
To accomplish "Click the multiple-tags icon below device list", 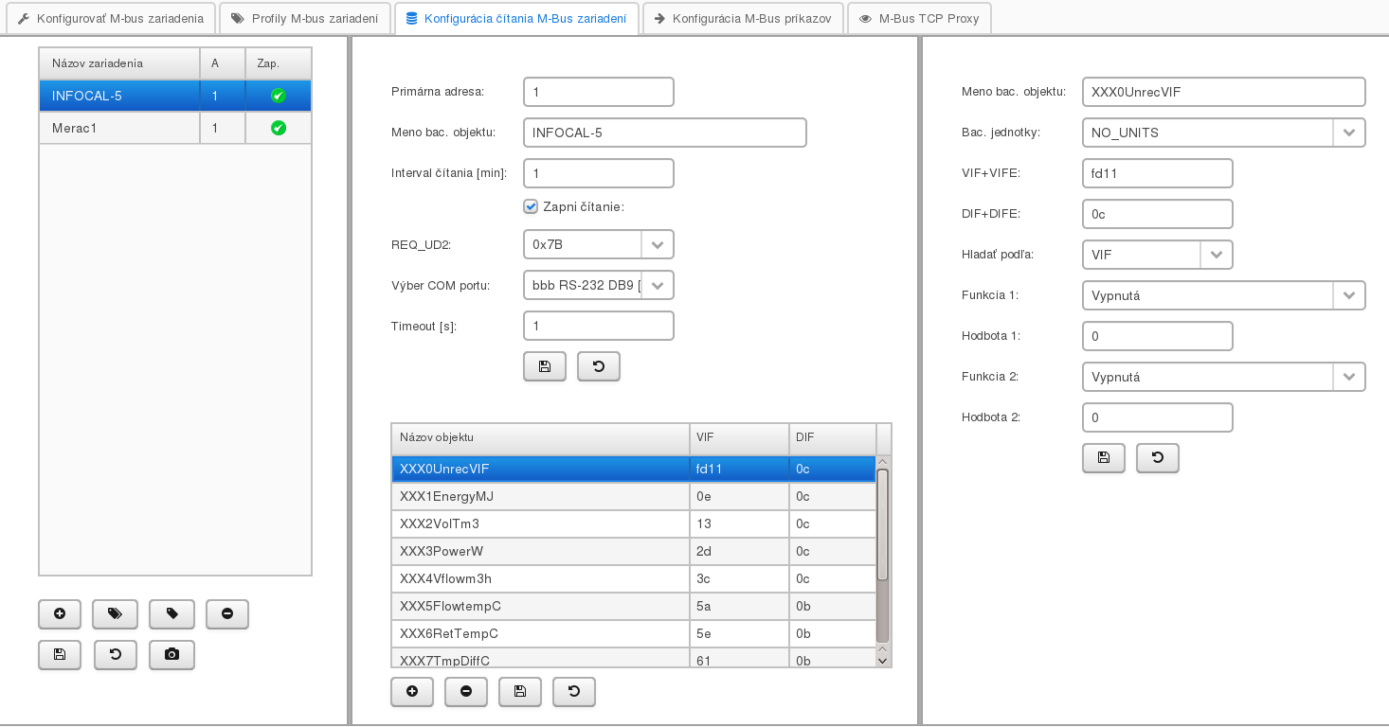I will point(115,614).
